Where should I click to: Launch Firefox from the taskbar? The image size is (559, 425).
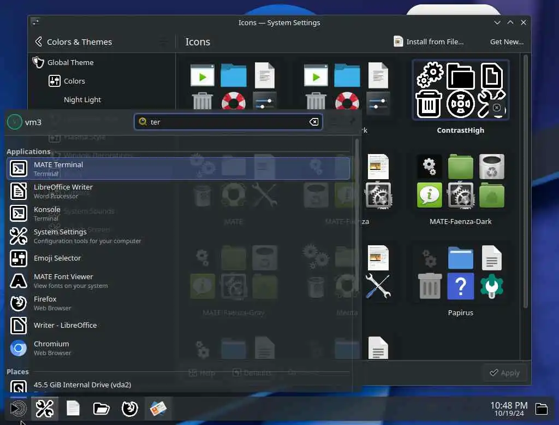[x=130, y=409]
